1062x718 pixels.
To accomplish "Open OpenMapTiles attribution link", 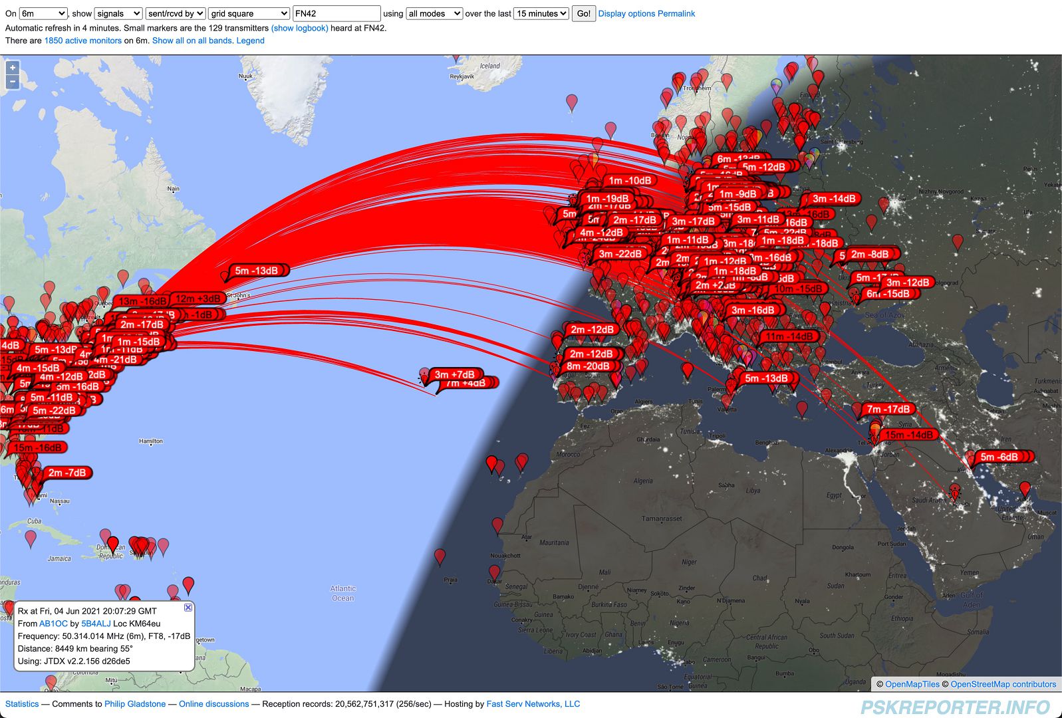I will [x=912, y=684].
